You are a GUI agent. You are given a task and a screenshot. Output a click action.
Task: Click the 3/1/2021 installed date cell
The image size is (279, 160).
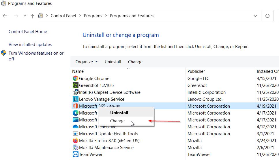[x=265, y=134]
